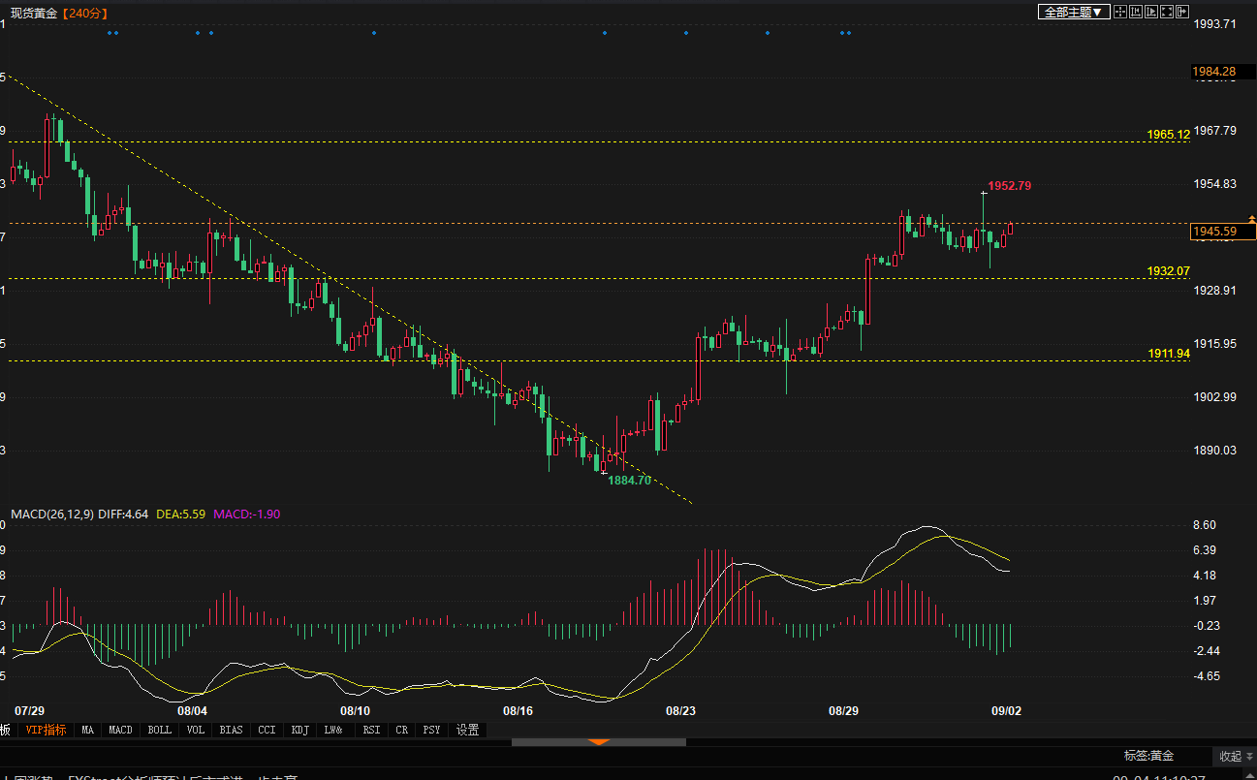Screen dimensions: 1257x780
Task: Click the 1945.59 current price label
Action: coord(1221,232)
